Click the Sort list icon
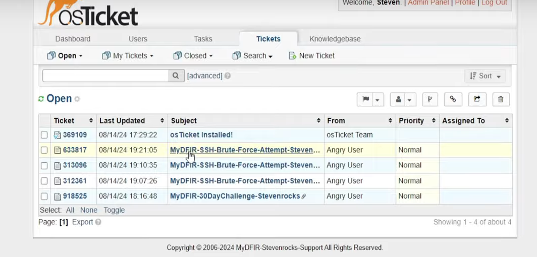The width and height of the screenshot is (537, 257). coord(473,76)
